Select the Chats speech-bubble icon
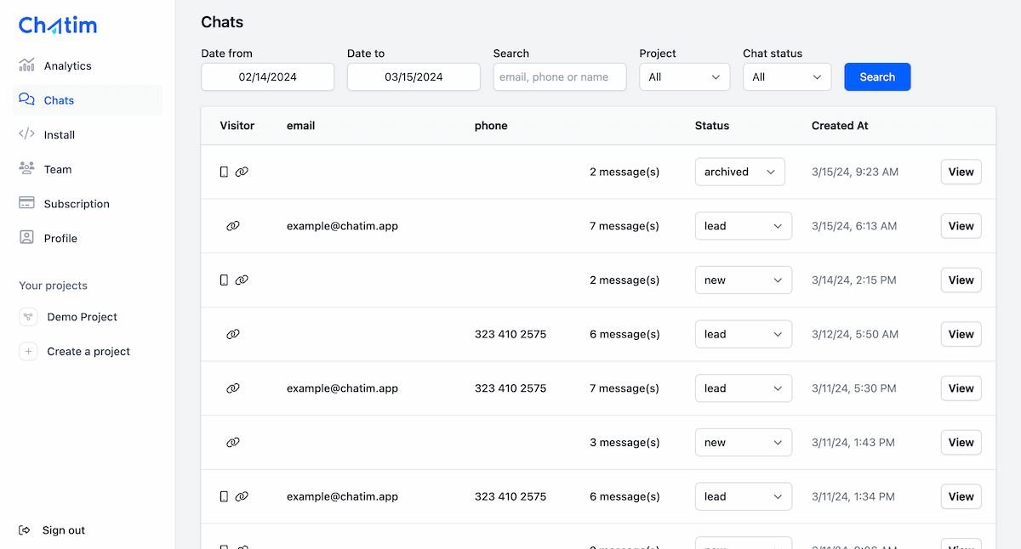The width and height of the screenshot is (1021, 549). [26, 99]
